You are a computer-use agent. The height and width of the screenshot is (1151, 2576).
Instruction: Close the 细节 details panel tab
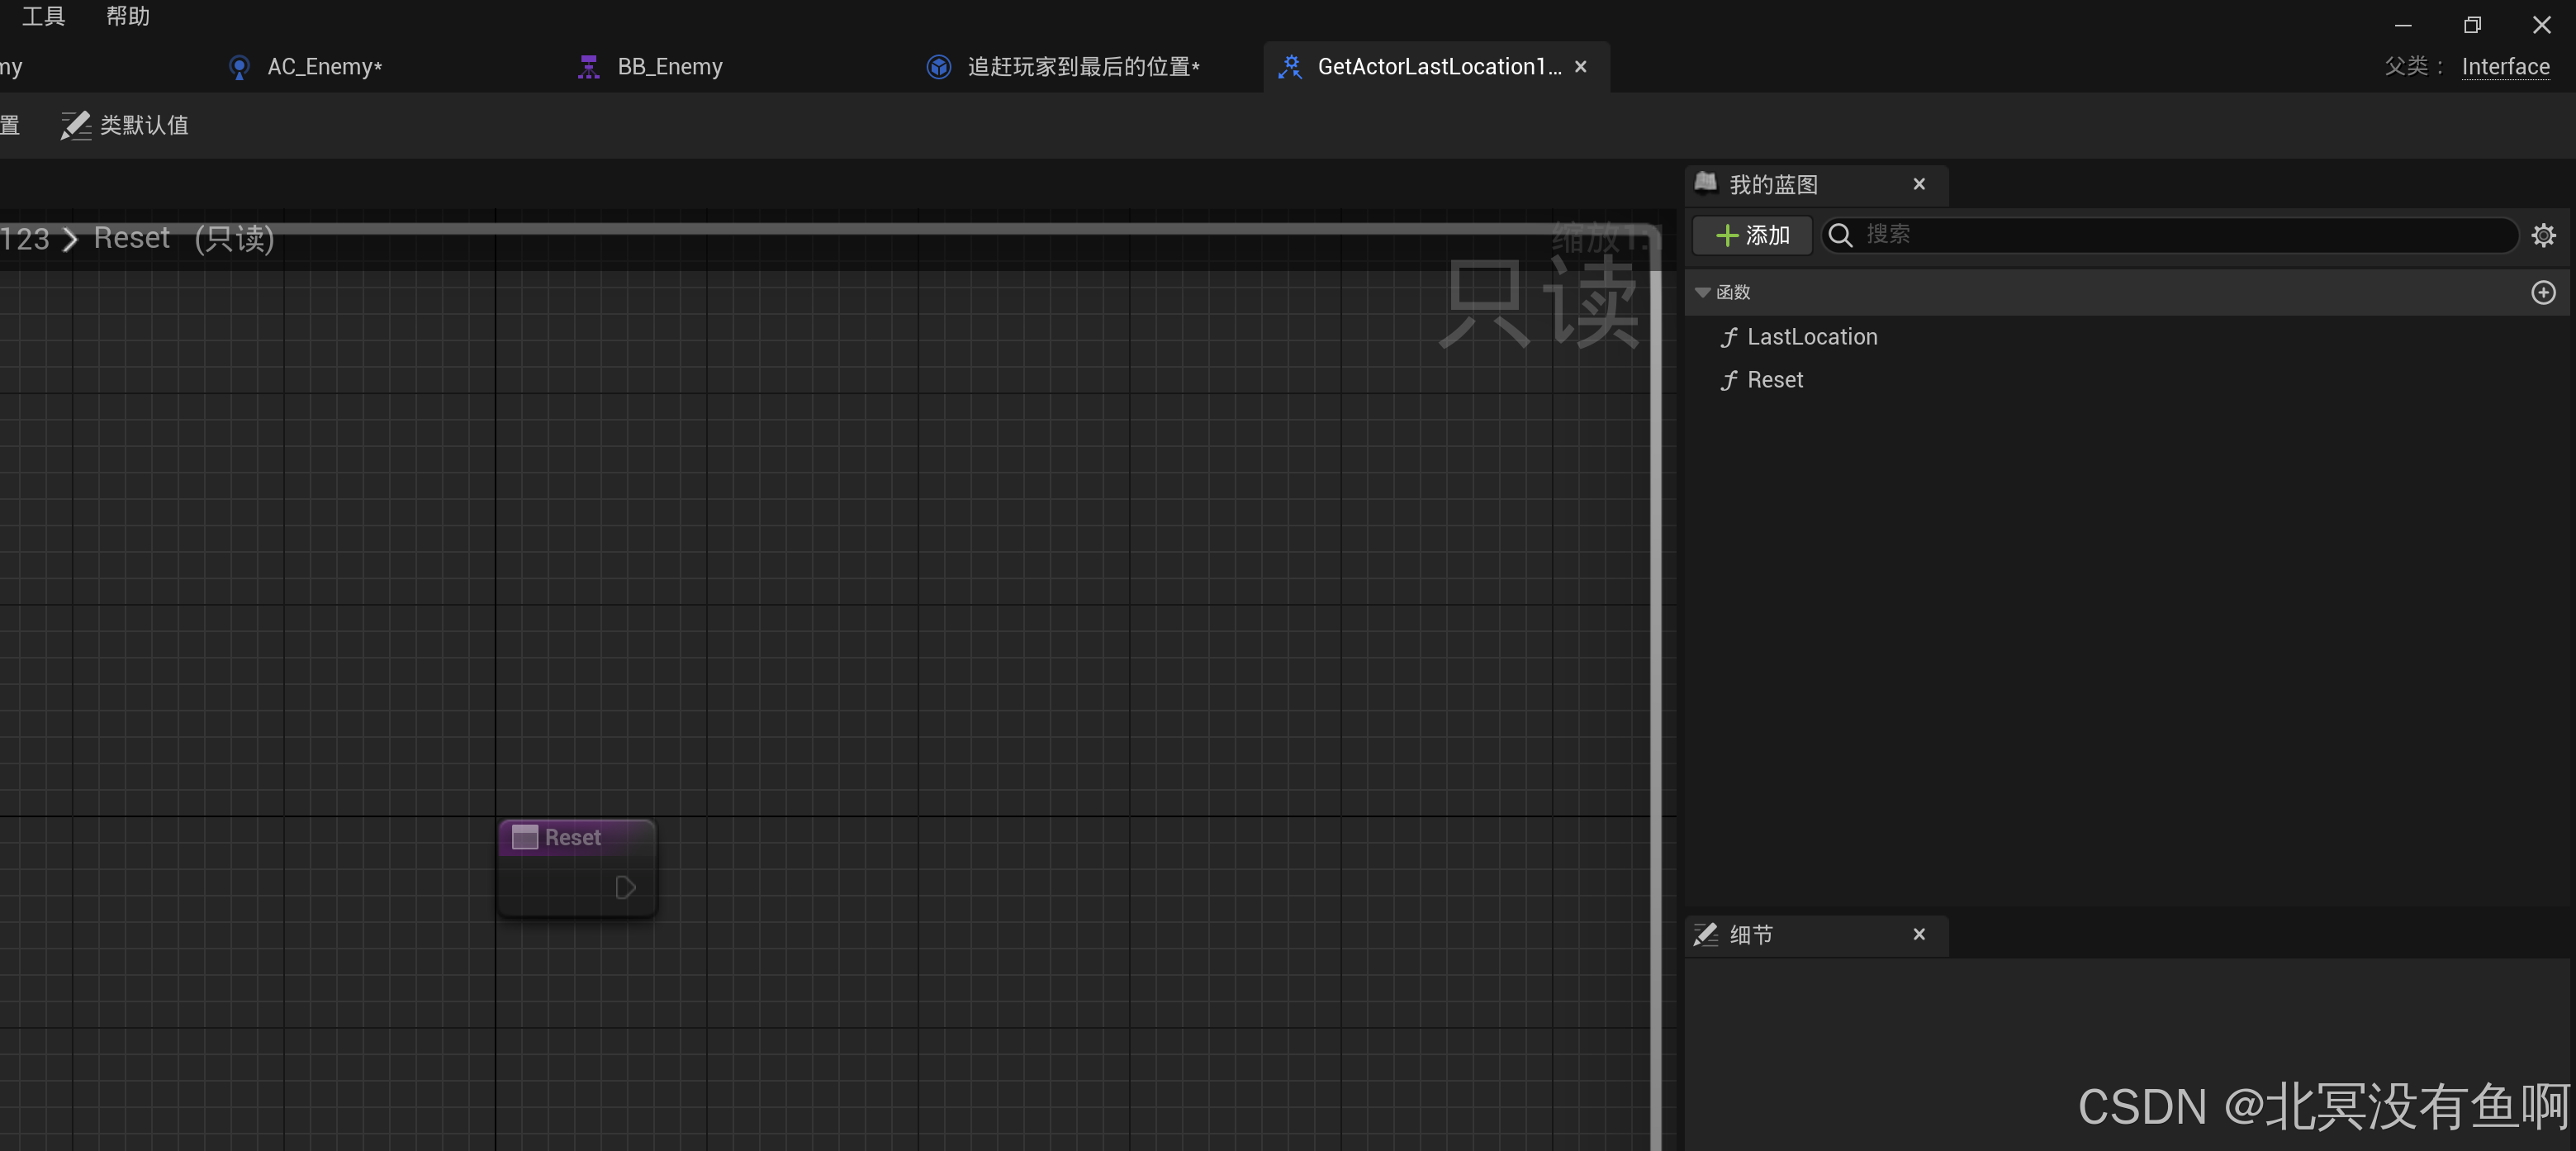point(1918,934)
